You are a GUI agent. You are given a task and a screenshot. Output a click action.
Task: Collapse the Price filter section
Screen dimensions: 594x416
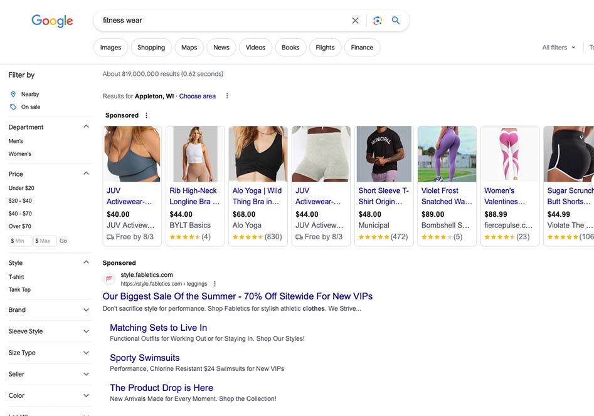click(87, 174)
